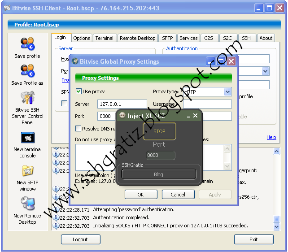Click the Apply button
Screen dimensions: 288x252
pyautogui.click(x=215, y=194)
